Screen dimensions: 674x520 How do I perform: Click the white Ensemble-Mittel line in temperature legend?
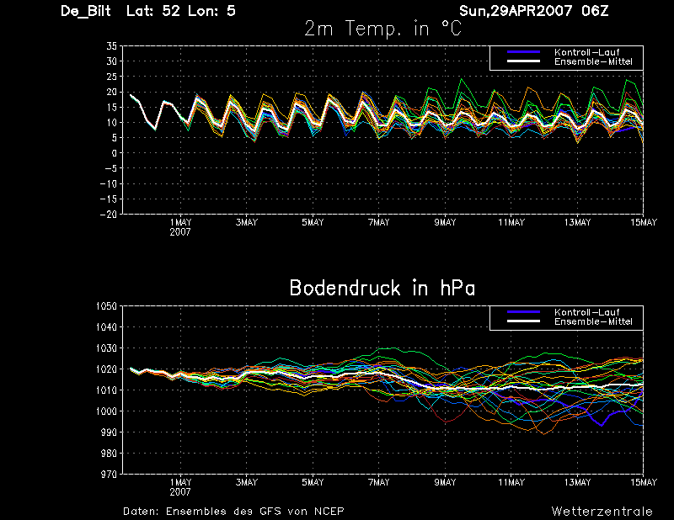[x=523, y=61]
